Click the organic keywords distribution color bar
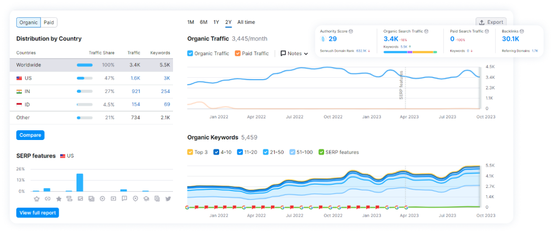This screenshot has height=233, width=553. pyautogui.click(x=410, y=52)
